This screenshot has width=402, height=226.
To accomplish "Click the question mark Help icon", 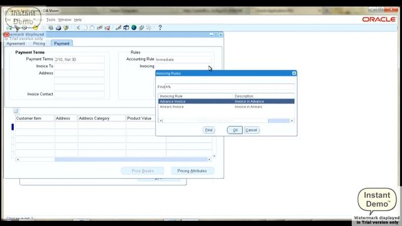I will 160,28.
